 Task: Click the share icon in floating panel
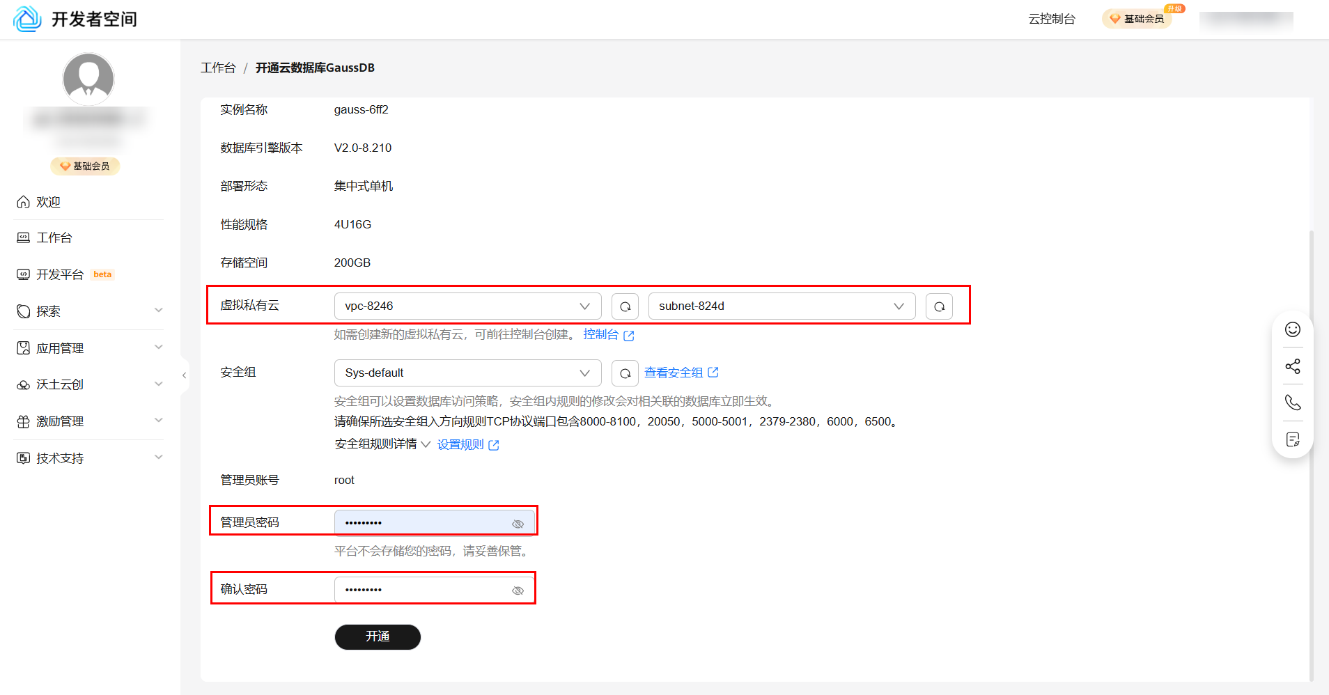1293,366
